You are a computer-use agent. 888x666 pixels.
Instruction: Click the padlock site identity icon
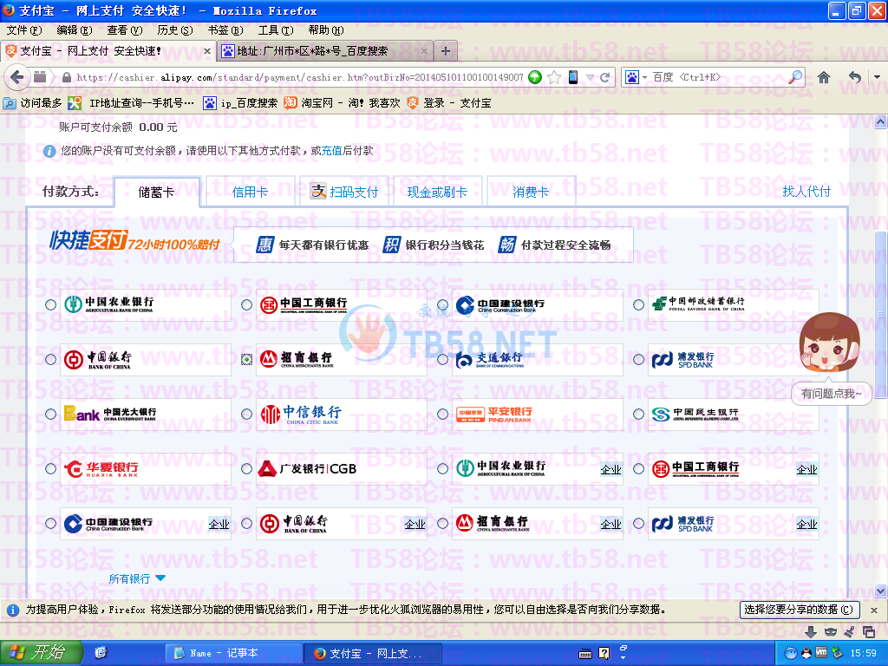66,77
